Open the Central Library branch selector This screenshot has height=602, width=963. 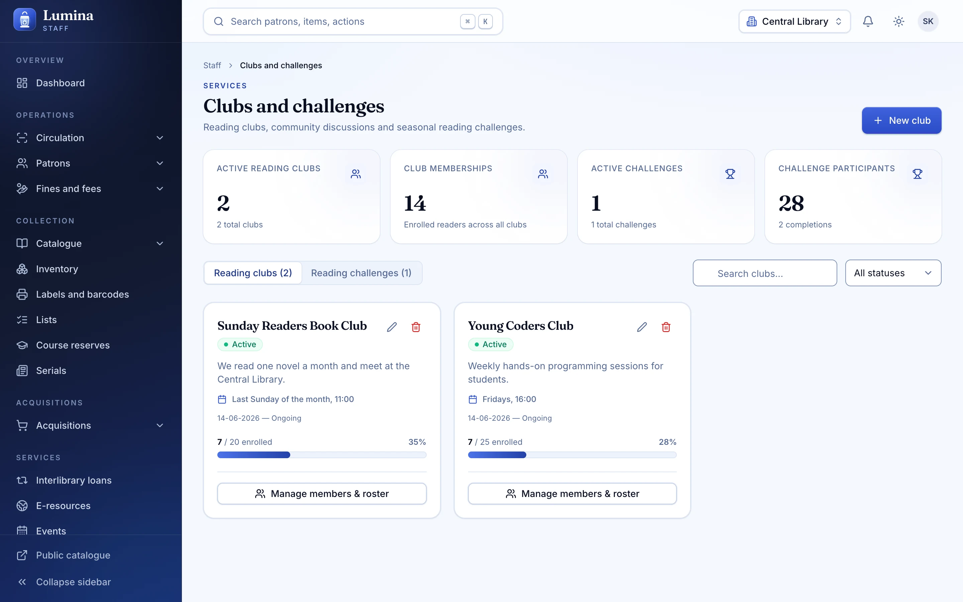(x=794, y=21)
